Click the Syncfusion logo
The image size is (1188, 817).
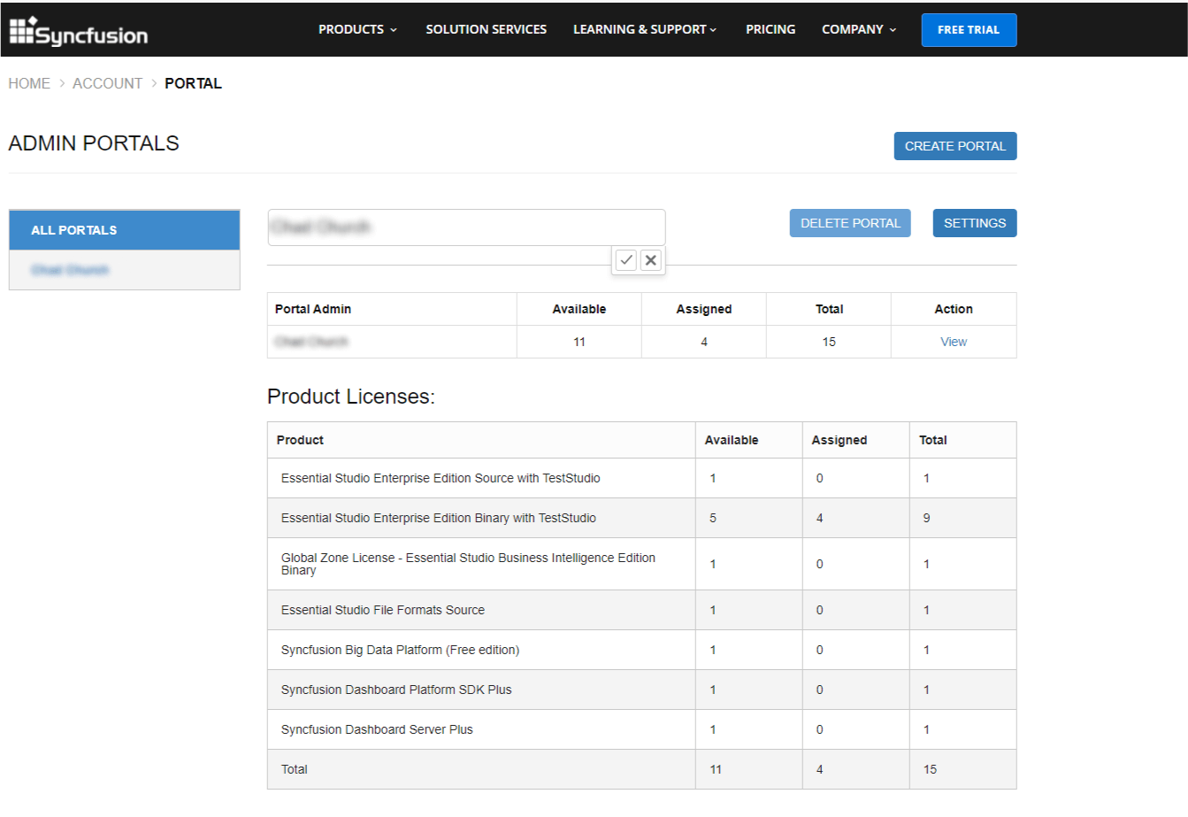tap(79, 31)
